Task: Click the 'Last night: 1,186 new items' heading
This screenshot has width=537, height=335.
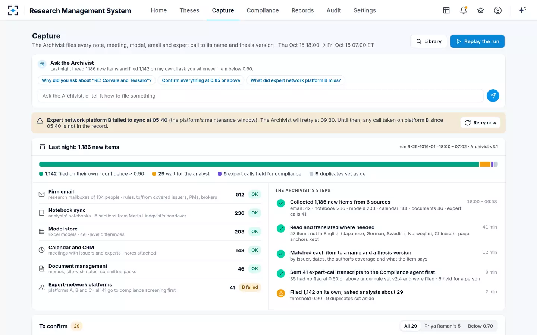Action: tap(84, 147)
